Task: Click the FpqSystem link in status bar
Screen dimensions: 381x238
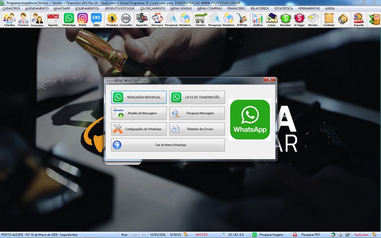Action: click(x=361, y=235)
